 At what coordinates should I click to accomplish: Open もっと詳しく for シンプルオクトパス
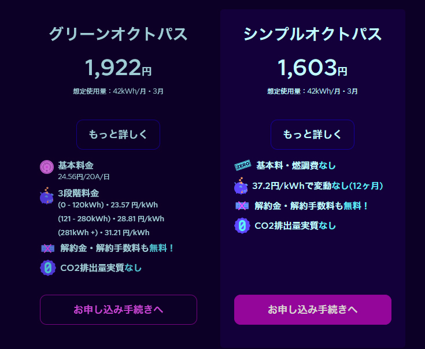[x=312, y=135]
